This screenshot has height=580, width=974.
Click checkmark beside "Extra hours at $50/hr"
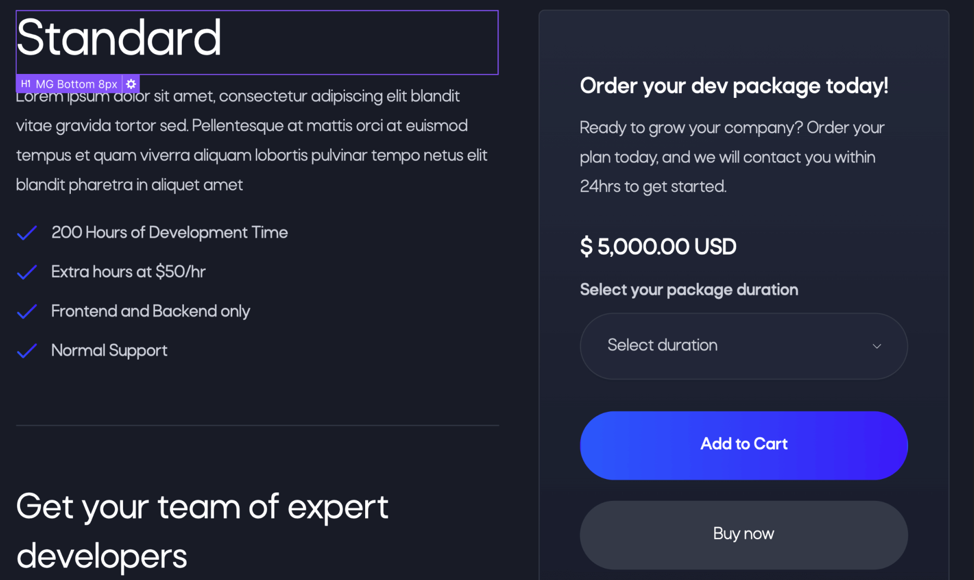(27, 272)
